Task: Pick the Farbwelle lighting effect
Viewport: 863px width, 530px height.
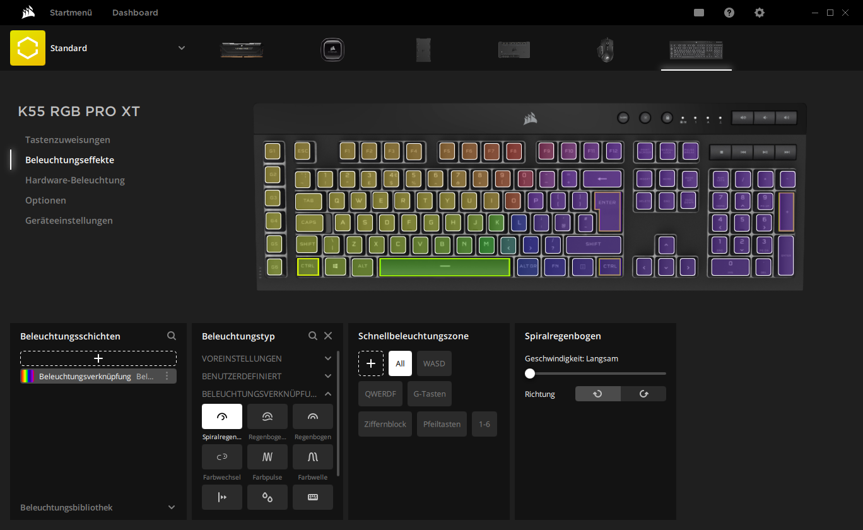Action: tap(312, 457)
